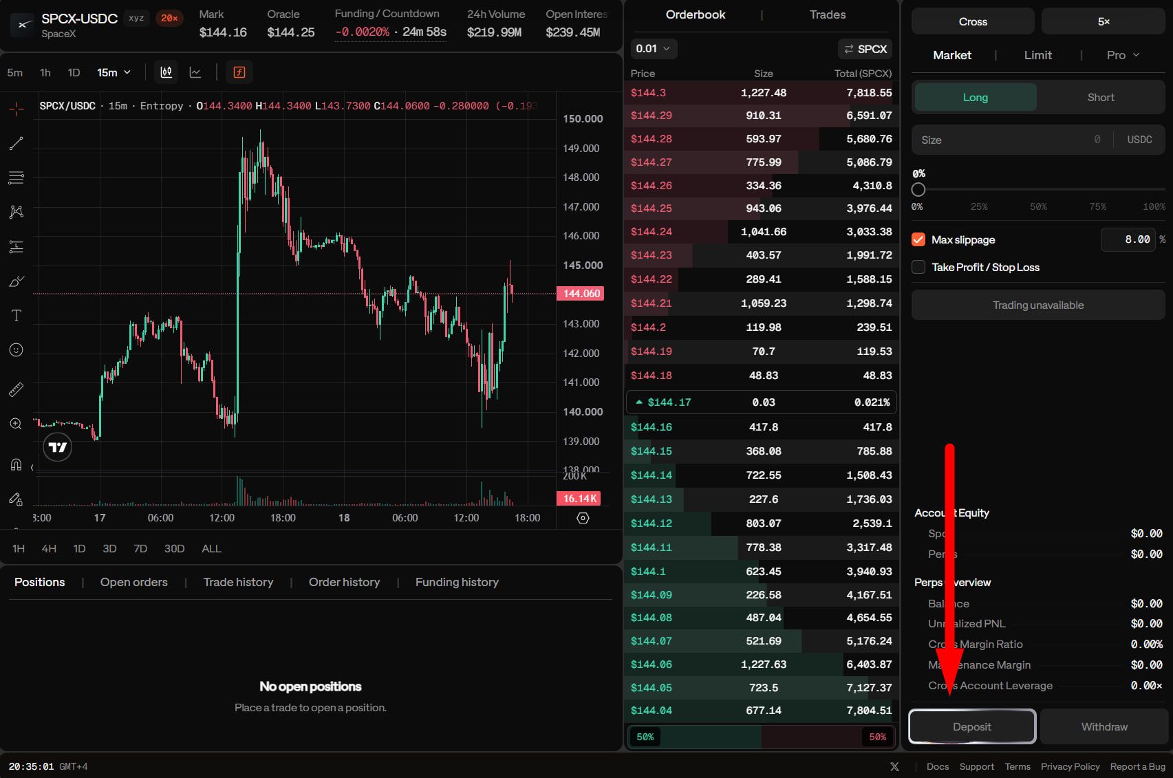Open the Report a Bug link

pos(1138,766)
